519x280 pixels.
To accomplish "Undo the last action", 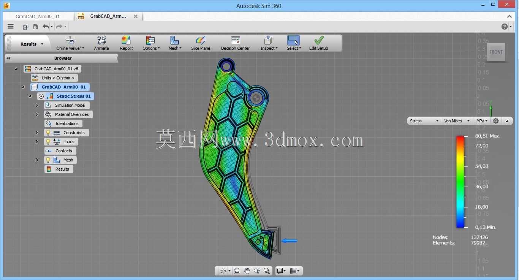I will [x=46, y=27].
